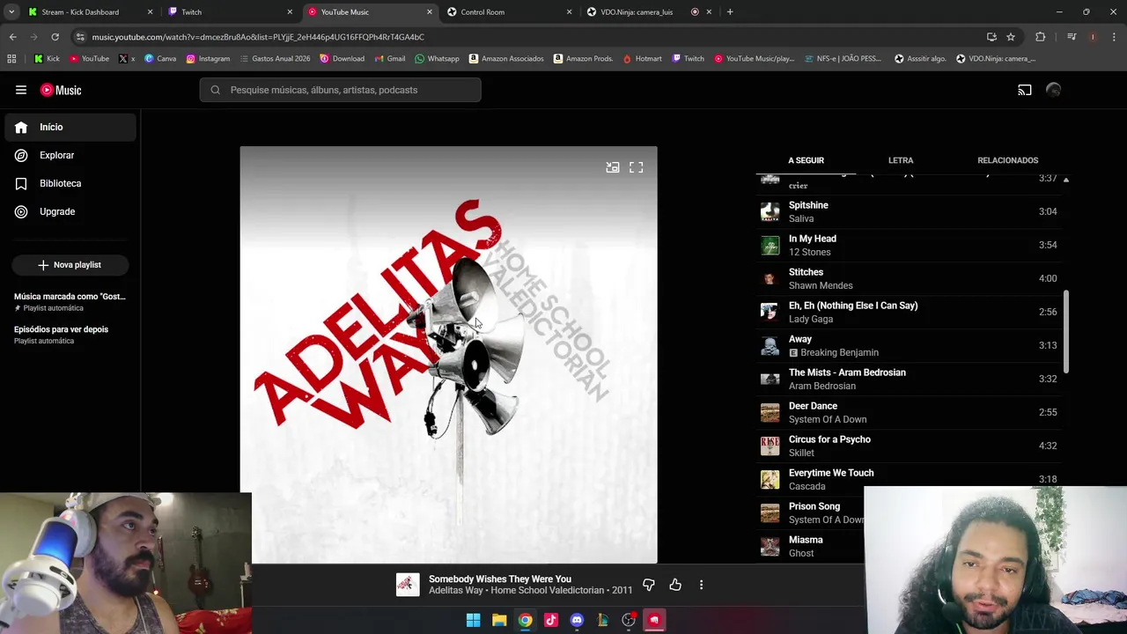This screenshot has width=1127, height=634.
Task: Enter fullscreen on the album player
Action: pos(637,167)
